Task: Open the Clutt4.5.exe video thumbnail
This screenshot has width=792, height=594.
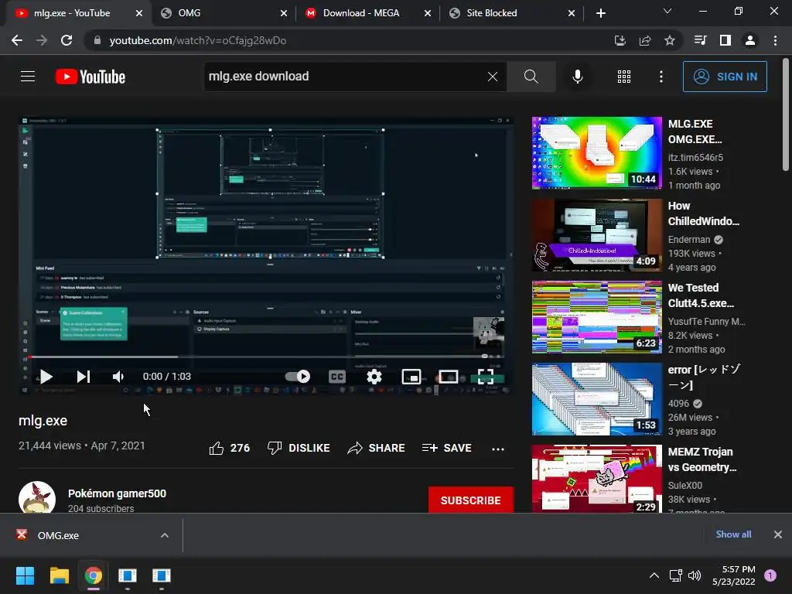Action: (x=597, y=316)
